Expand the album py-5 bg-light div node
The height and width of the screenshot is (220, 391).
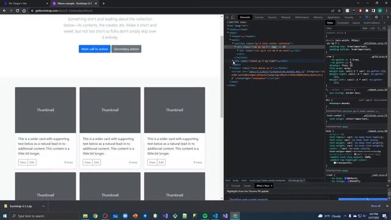tap(233, 61)
